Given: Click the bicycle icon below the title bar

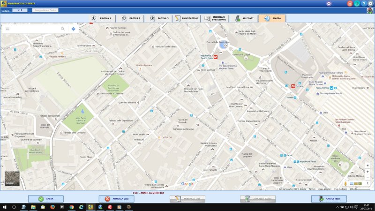Looking at the screenshot, I should 370,10.
